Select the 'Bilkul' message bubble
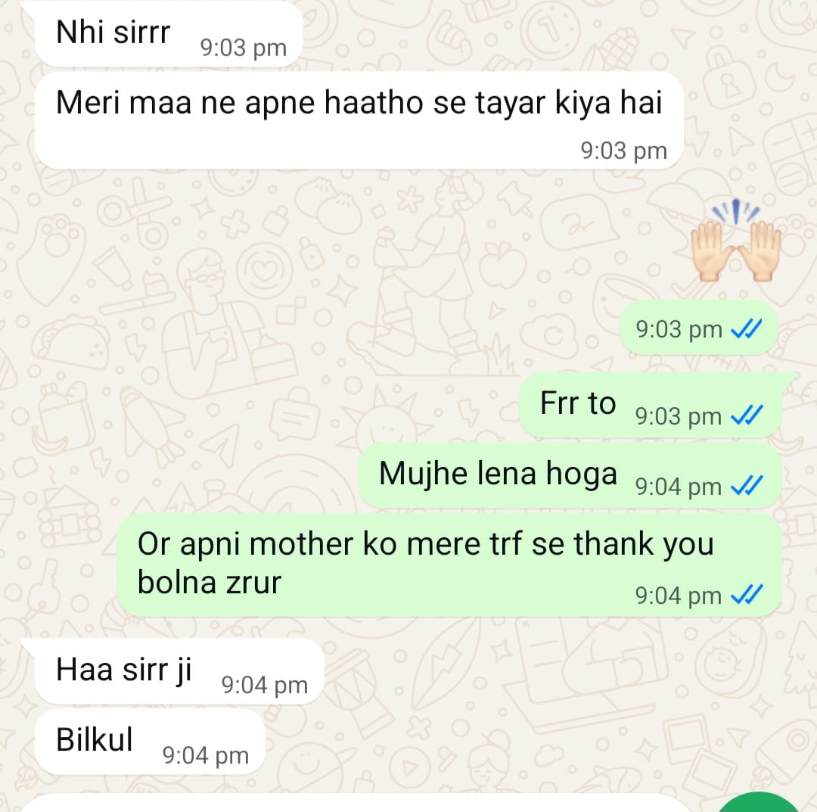817x812 pixels. [x=150, y=742]
